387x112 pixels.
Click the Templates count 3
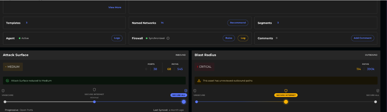coord(27,23)
